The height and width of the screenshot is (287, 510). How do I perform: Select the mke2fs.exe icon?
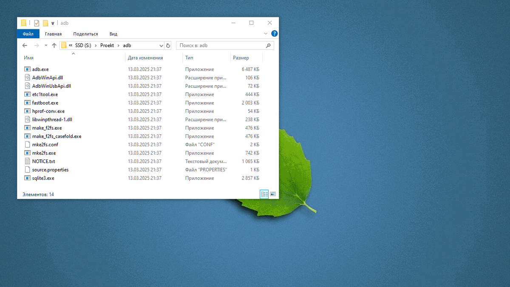click(x=28, y=153)
